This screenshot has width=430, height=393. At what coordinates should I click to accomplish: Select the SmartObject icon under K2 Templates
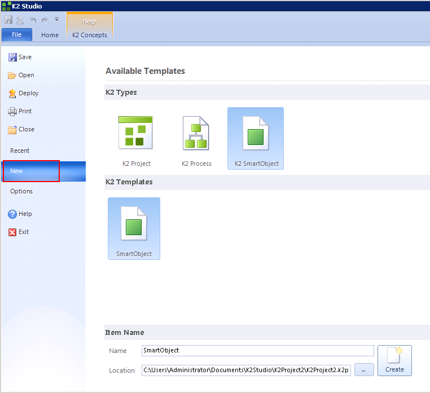click(134, 224)
